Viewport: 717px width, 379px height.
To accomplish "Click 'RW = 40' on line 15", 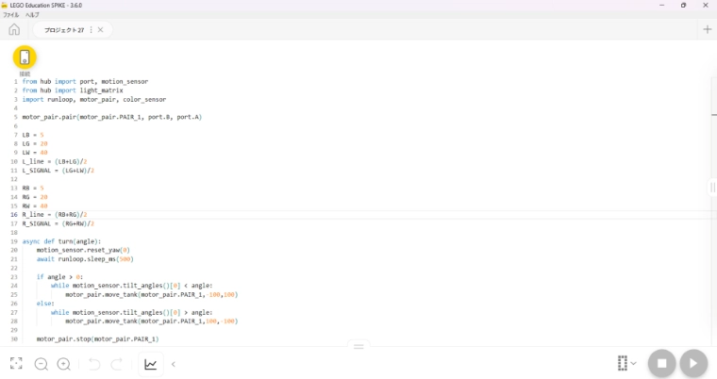I will point(35,206).
